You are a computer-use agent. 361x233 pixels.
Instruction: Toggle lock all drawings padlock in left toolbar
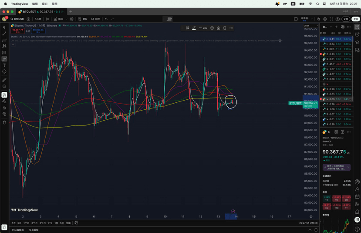point(4,108)
